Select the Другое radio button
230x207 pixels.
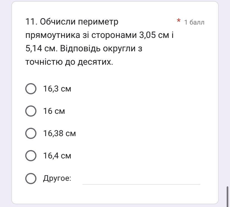tap(31, 178)
